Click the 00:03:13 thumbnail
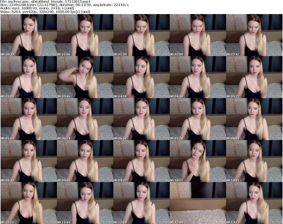This screenshot has width=283, height=224. 29,77
